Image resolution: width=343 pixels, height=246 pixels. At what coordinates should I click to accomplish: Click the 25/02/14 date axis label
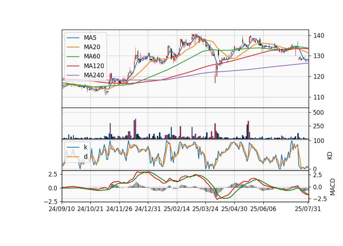pyautogui.click(x=177, y=209)
